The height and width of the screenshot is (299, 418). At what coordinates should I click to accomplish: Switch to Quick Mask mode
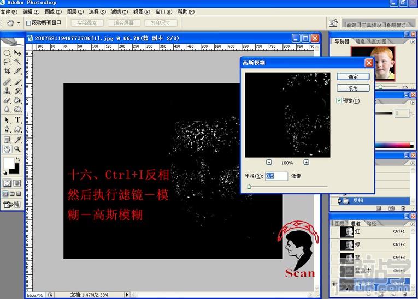17,183
